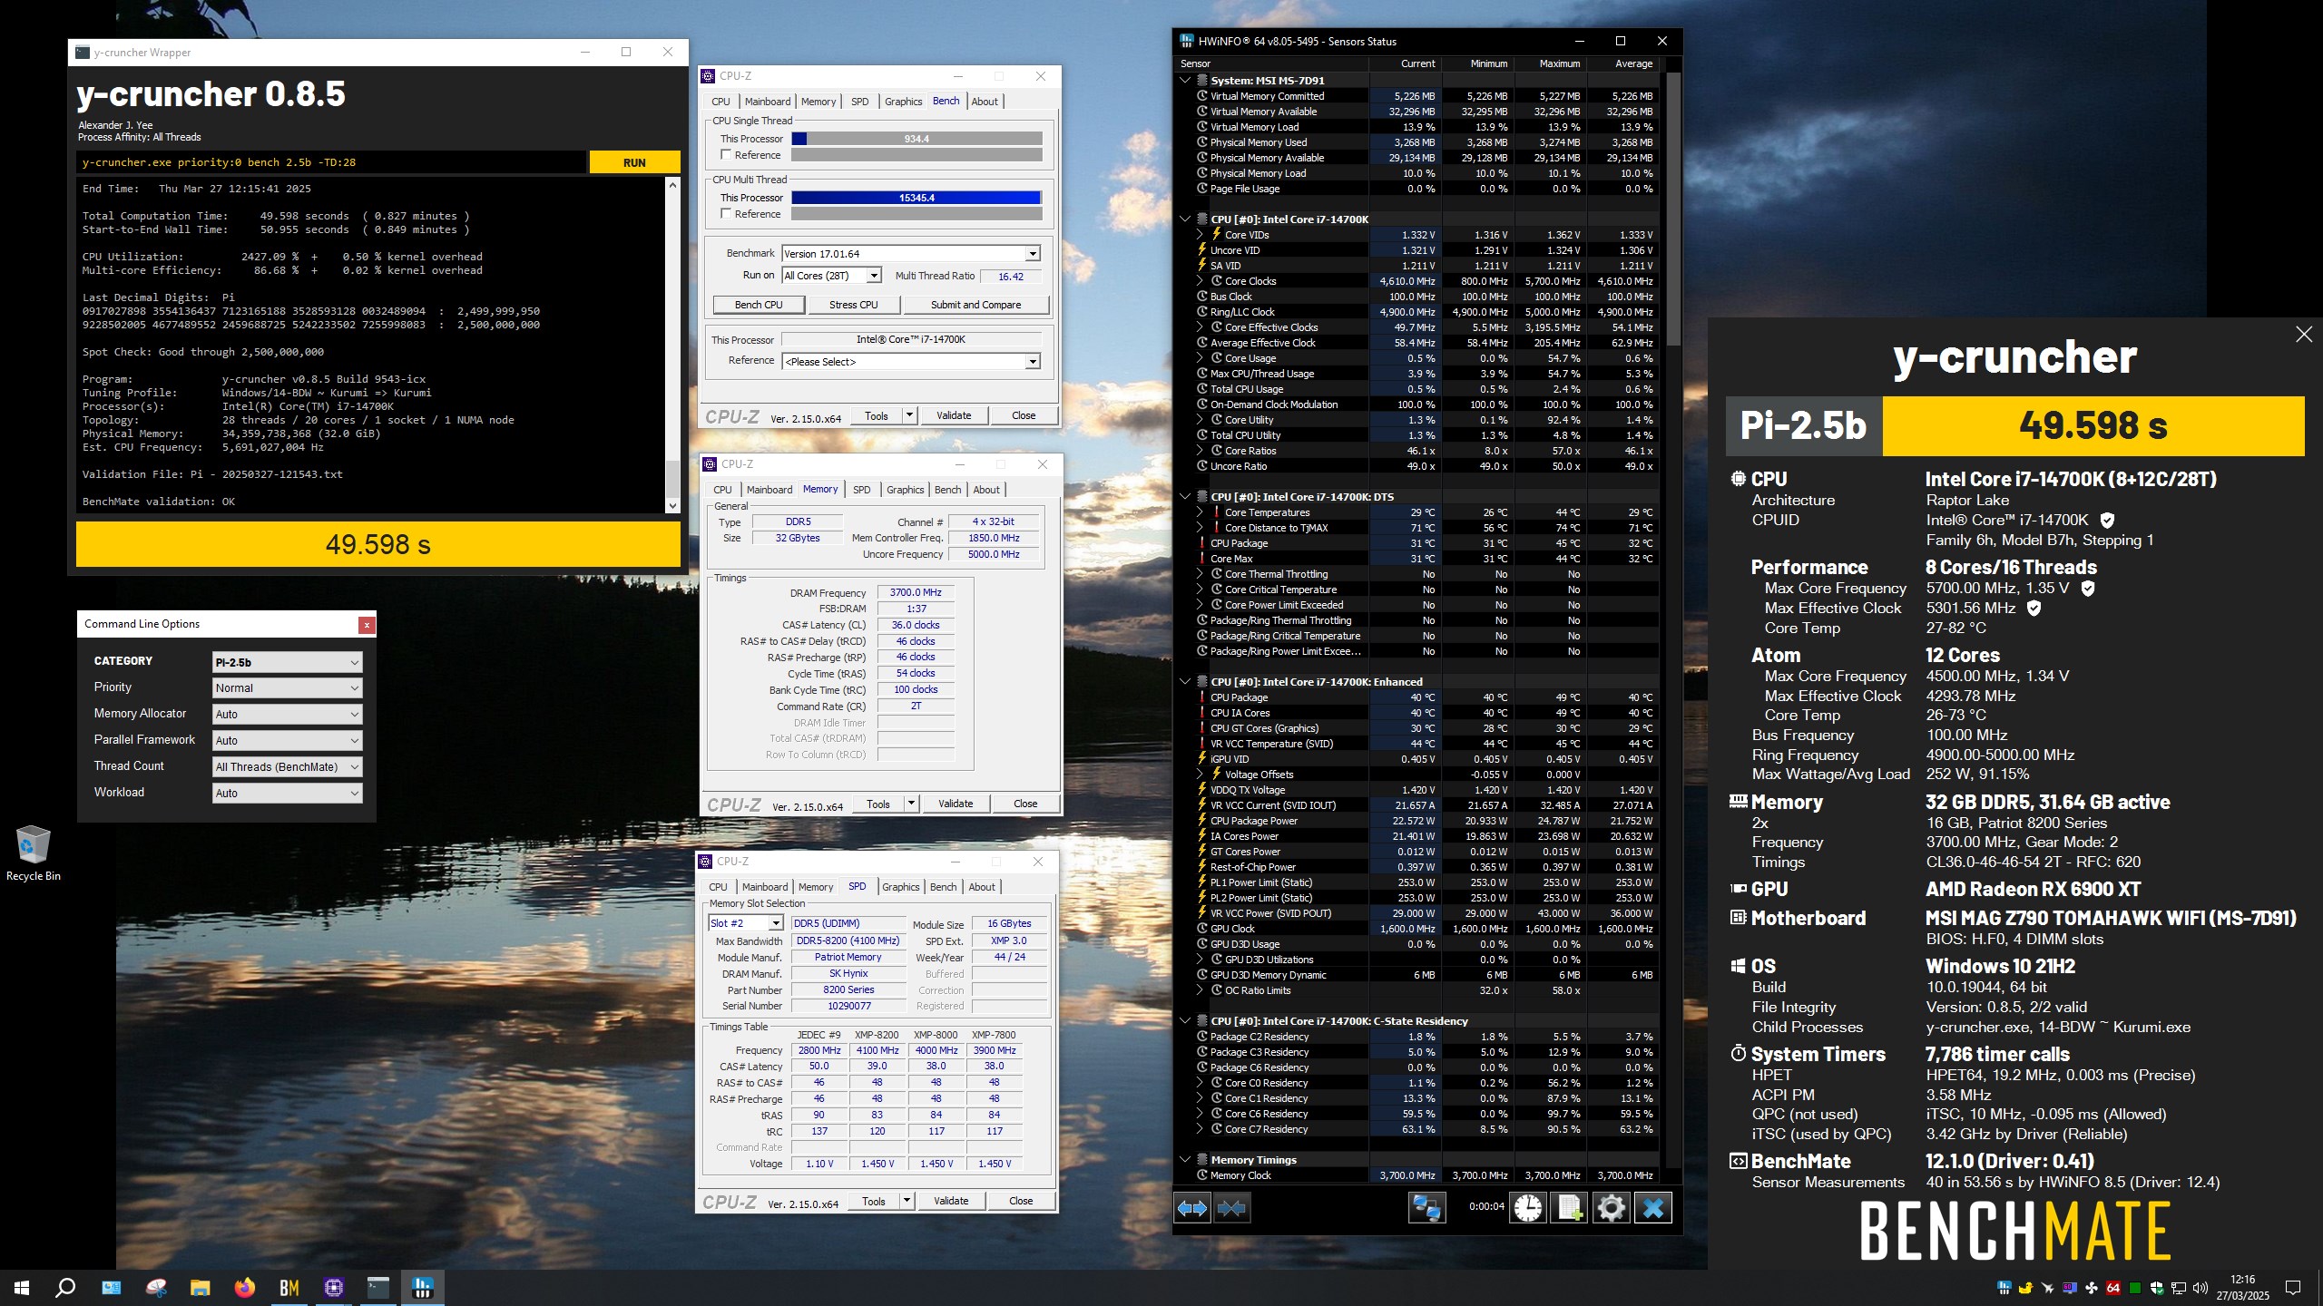
Task: Open the Thread Count dropdown
Action: (287, 766)
